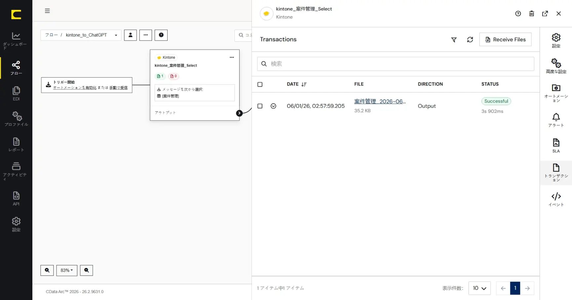Open the 設定 tab in connector panel
The image size is (572, 300).
pyautogui.click(x=556, y=41)
